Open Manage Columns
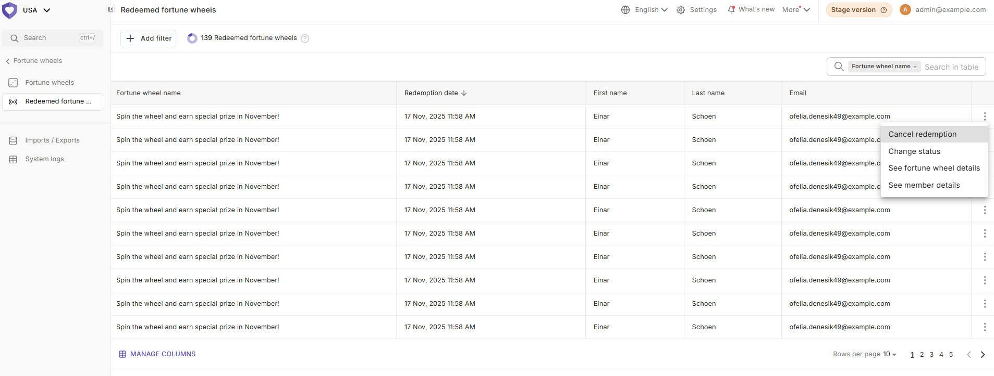This screenshot has height=376, width=994. click(x=157, y=354)
